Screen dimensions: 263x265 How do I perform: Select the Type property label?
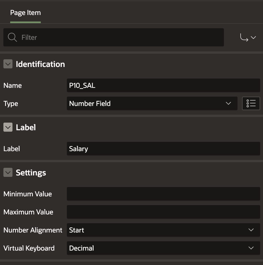pos(11,103)
